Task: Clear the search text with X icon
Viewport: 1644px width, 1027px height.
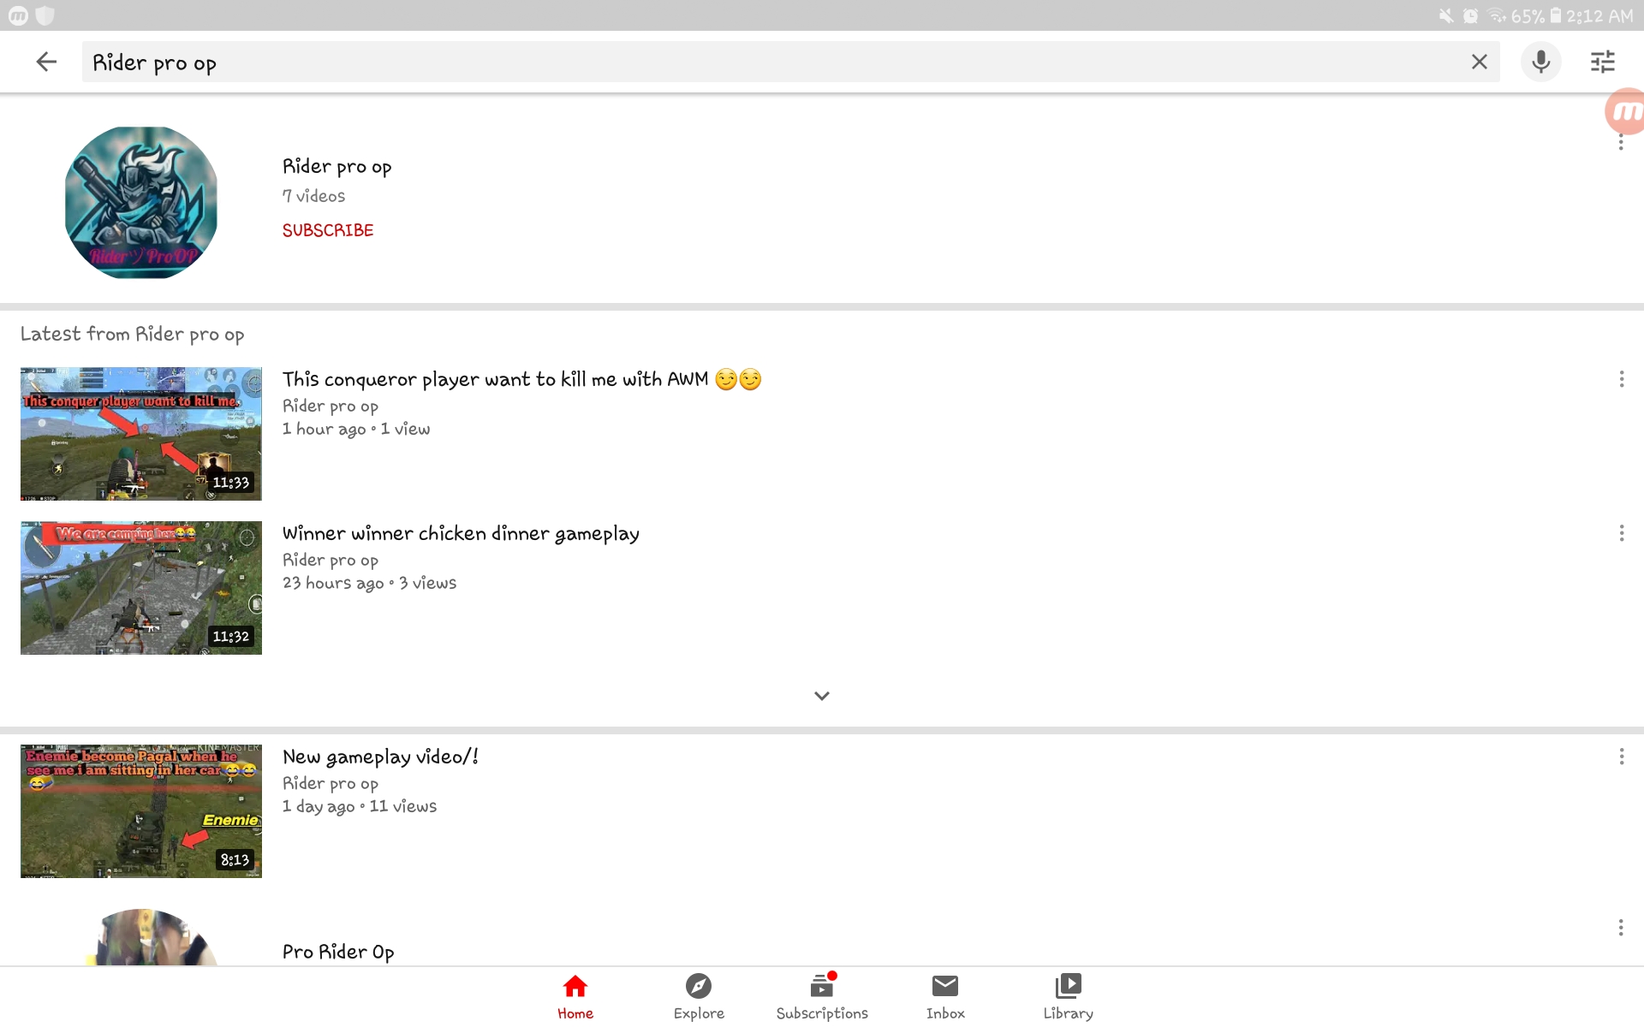Action: 1479,62
